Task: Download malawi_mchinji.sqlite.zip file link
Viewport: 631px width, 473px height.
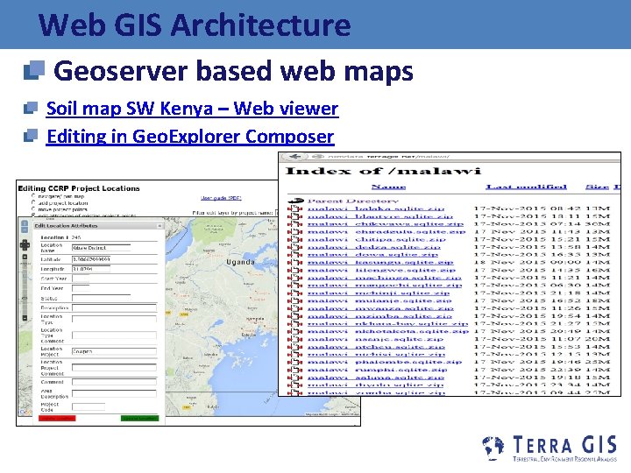Action: [379, 293]
